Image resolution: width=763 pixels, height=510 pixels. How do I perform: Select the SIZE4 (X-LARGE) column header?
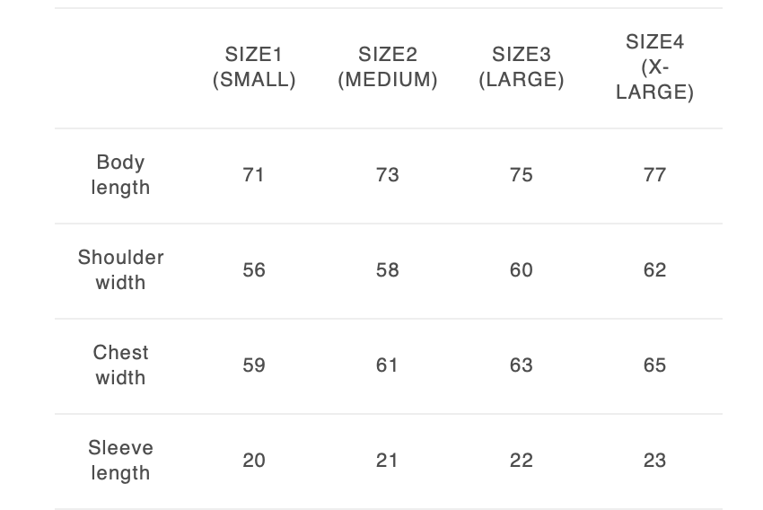pos(654,67)
